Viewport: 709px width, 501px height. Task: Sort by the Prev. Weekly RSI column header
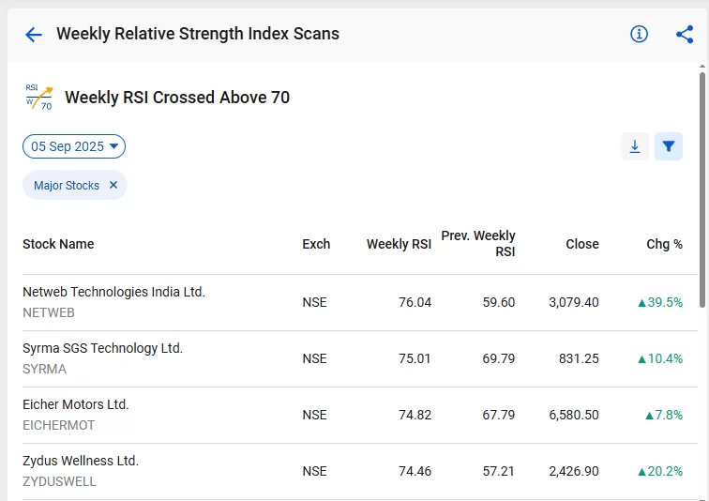(478, 244)
